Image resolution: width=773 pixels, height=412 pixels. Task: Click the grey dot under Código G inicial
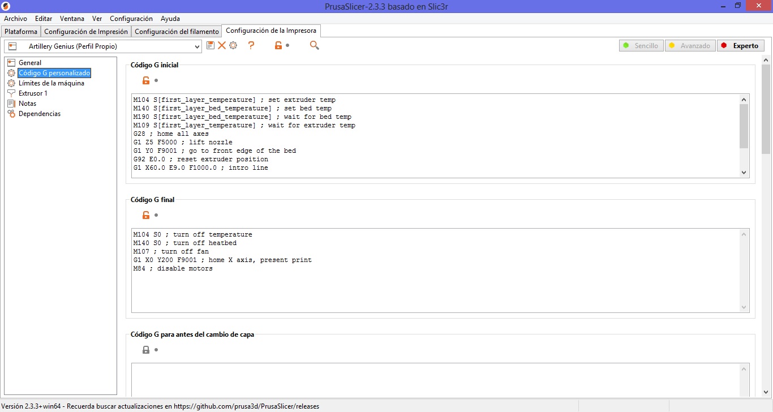(x=156, y=80)
